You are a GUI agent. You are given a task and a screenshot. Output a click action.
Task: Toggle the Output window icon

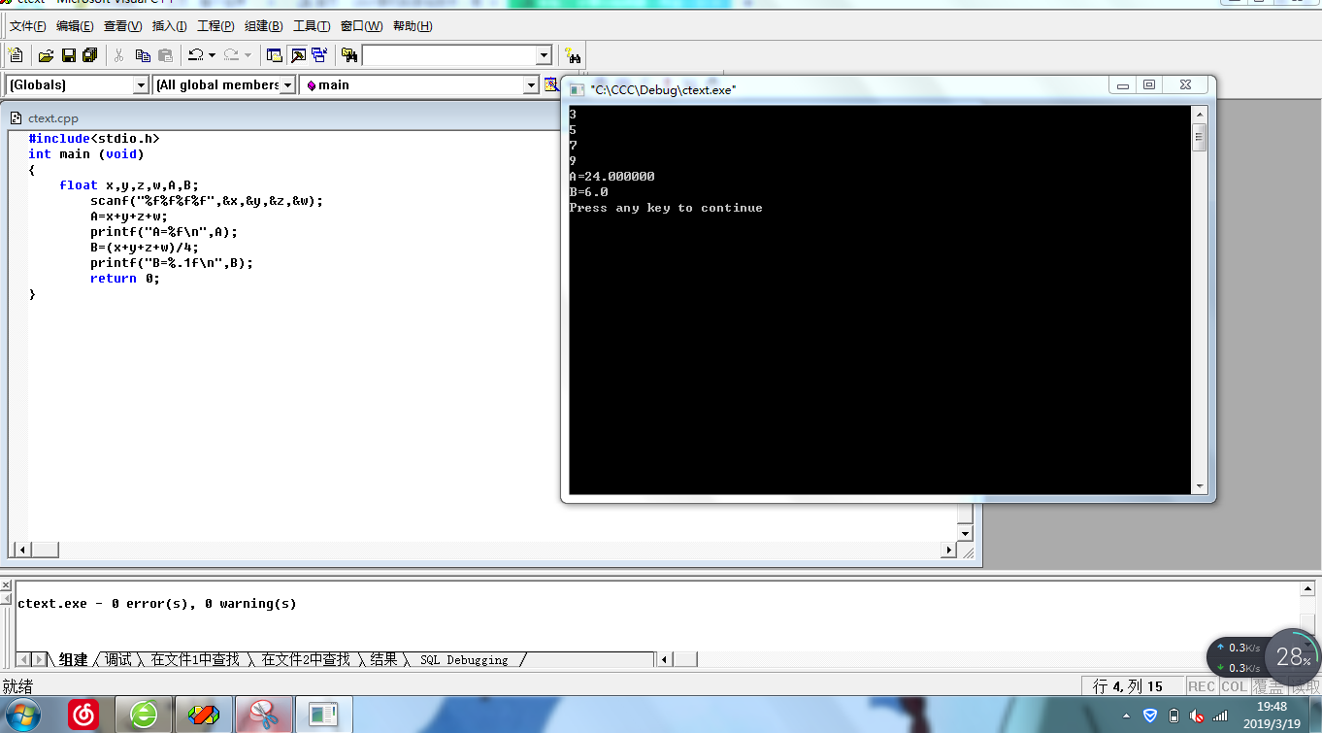(298, 55)
